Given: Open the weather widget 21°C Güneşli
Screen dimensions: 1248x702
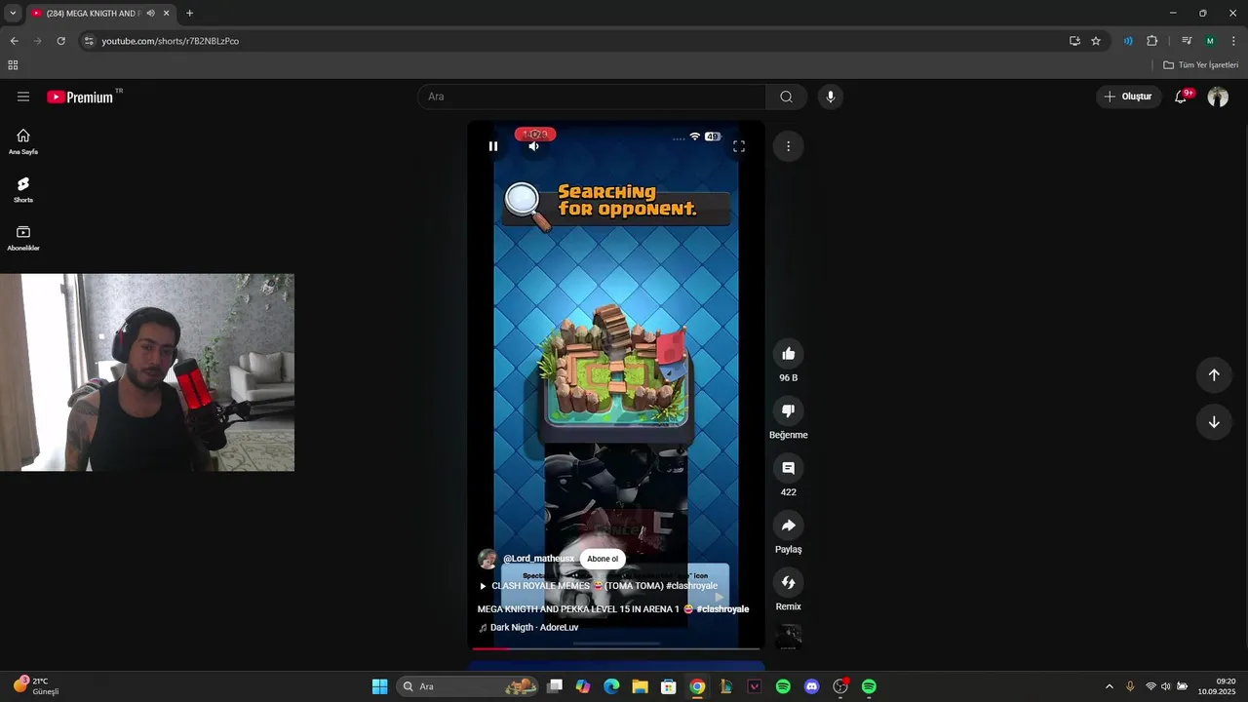Looking at the screenshot, I should (37, 686).
